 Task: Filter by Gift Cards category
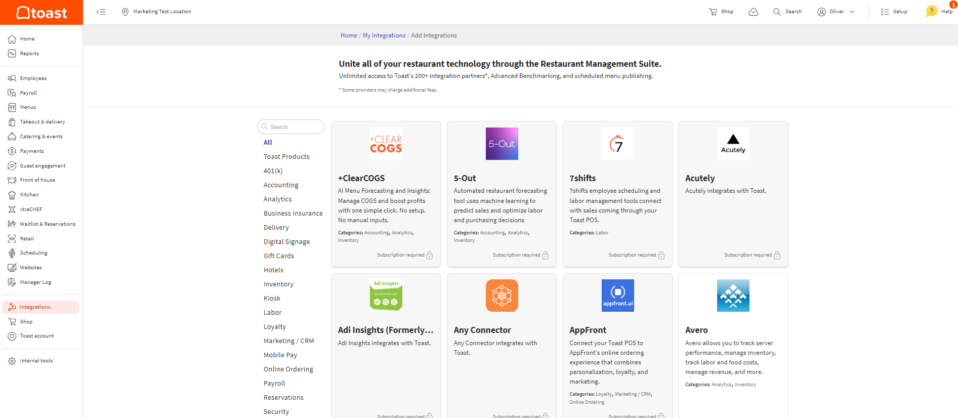click(278, 256)
